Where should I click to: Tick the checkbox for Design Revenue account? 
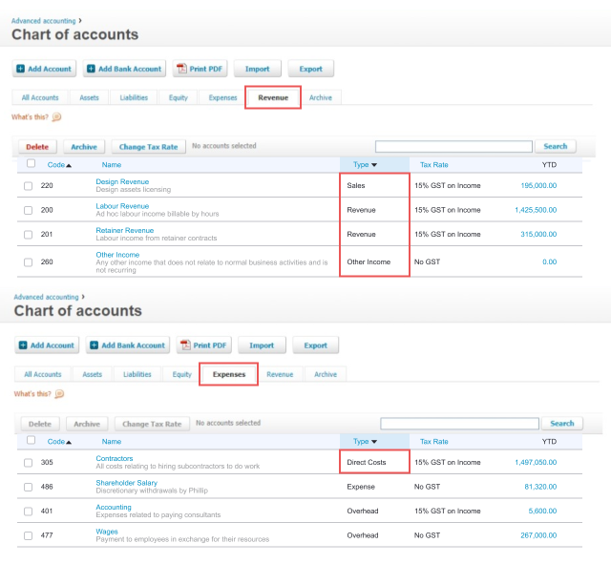click(29, 185)
